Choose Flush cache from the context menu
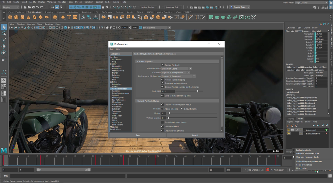This screenshot has height=183, width=333. [x=301, y=168]
